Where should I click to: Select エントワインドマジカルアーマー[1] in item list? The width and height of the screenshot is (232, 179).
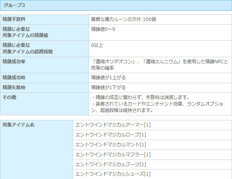pyautogui.click(x=113, y=125)
